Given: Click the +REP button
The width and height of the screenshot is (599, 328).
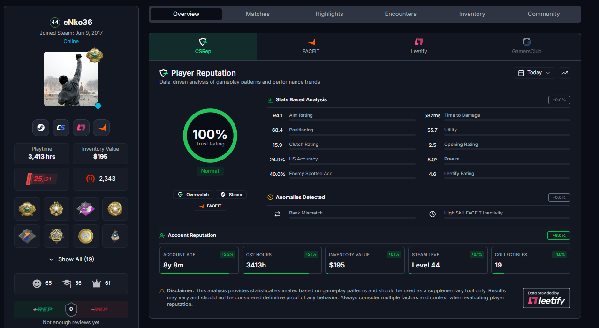Looking at the screenshot, I should click(x=41, y=310).
